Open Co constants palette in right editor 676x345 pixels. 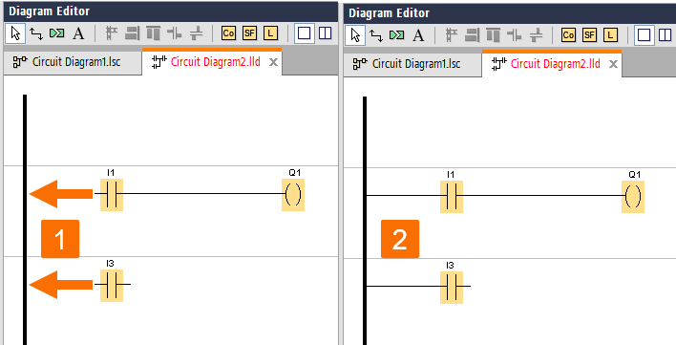[568, 35]
